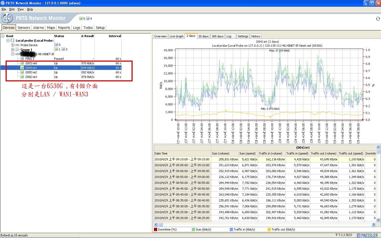Click the Root tree label

[10, 36]
